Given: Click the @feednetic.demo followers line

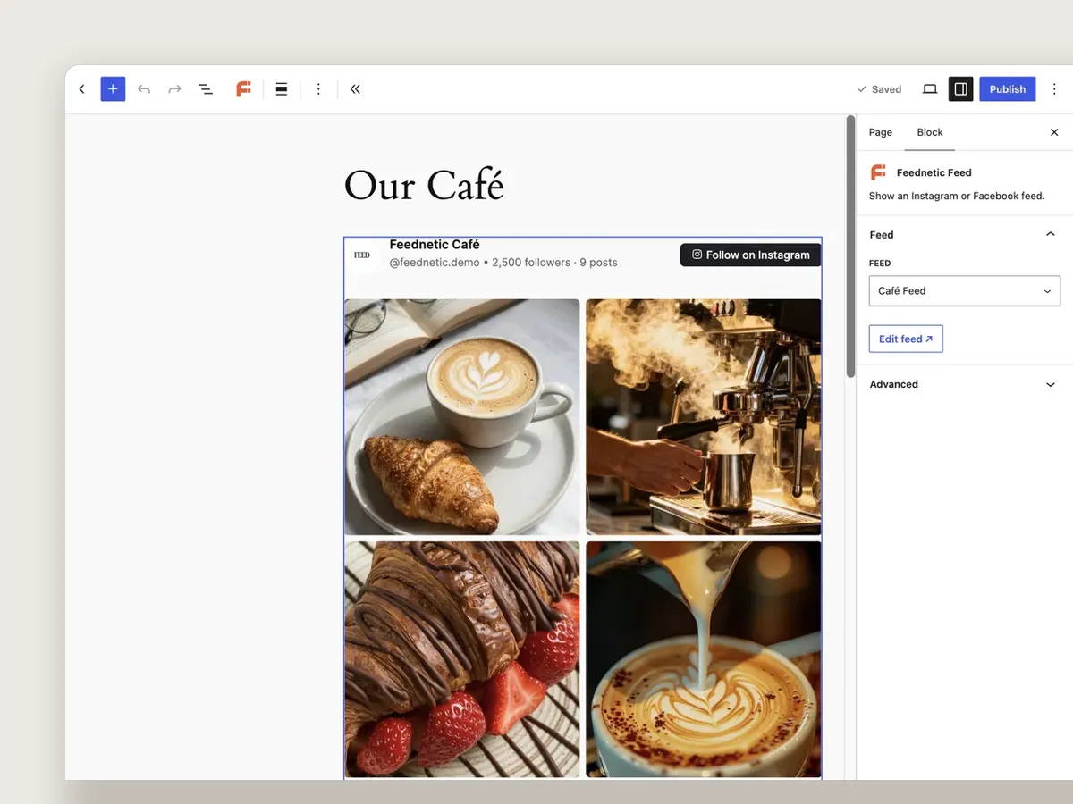Looking at the screenshot, I should tap(503, 263).
